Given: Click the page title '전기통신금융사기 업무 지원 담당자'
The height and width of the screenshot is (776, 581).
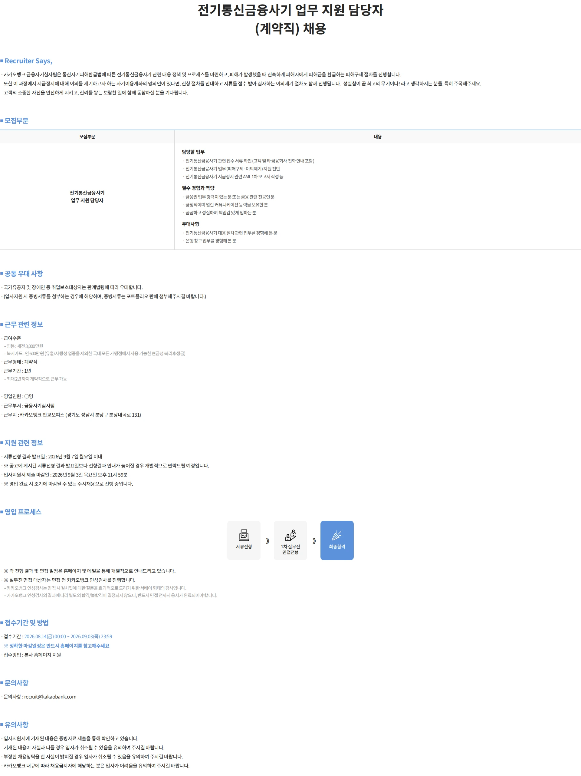Looking at the screenshot, I should point(290,10).
